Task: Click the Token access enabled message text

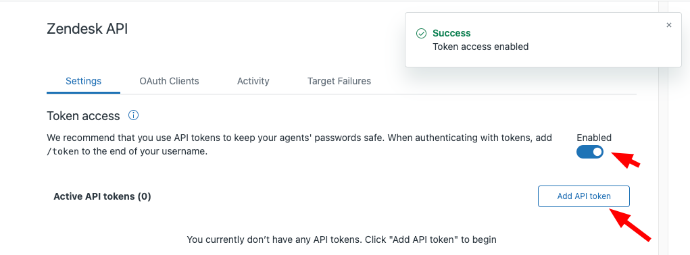Action: click(x=480, y=47)
